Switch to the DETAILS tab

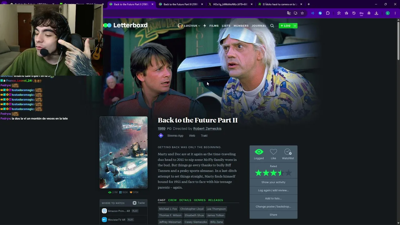click(x=185, y=200)
